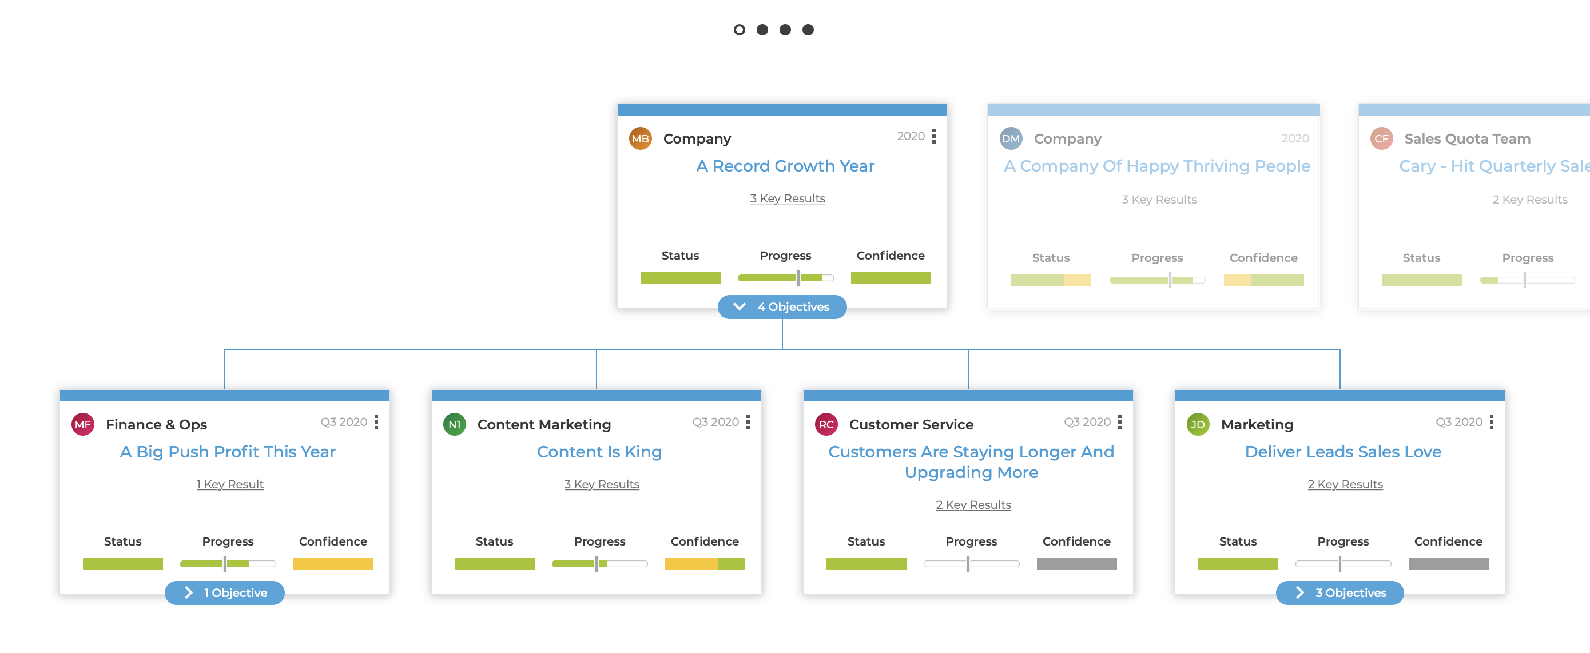Open three-dot menu on Marketing card
The height and width of the screenshot is (653, 1590).
pos(1491,422)
